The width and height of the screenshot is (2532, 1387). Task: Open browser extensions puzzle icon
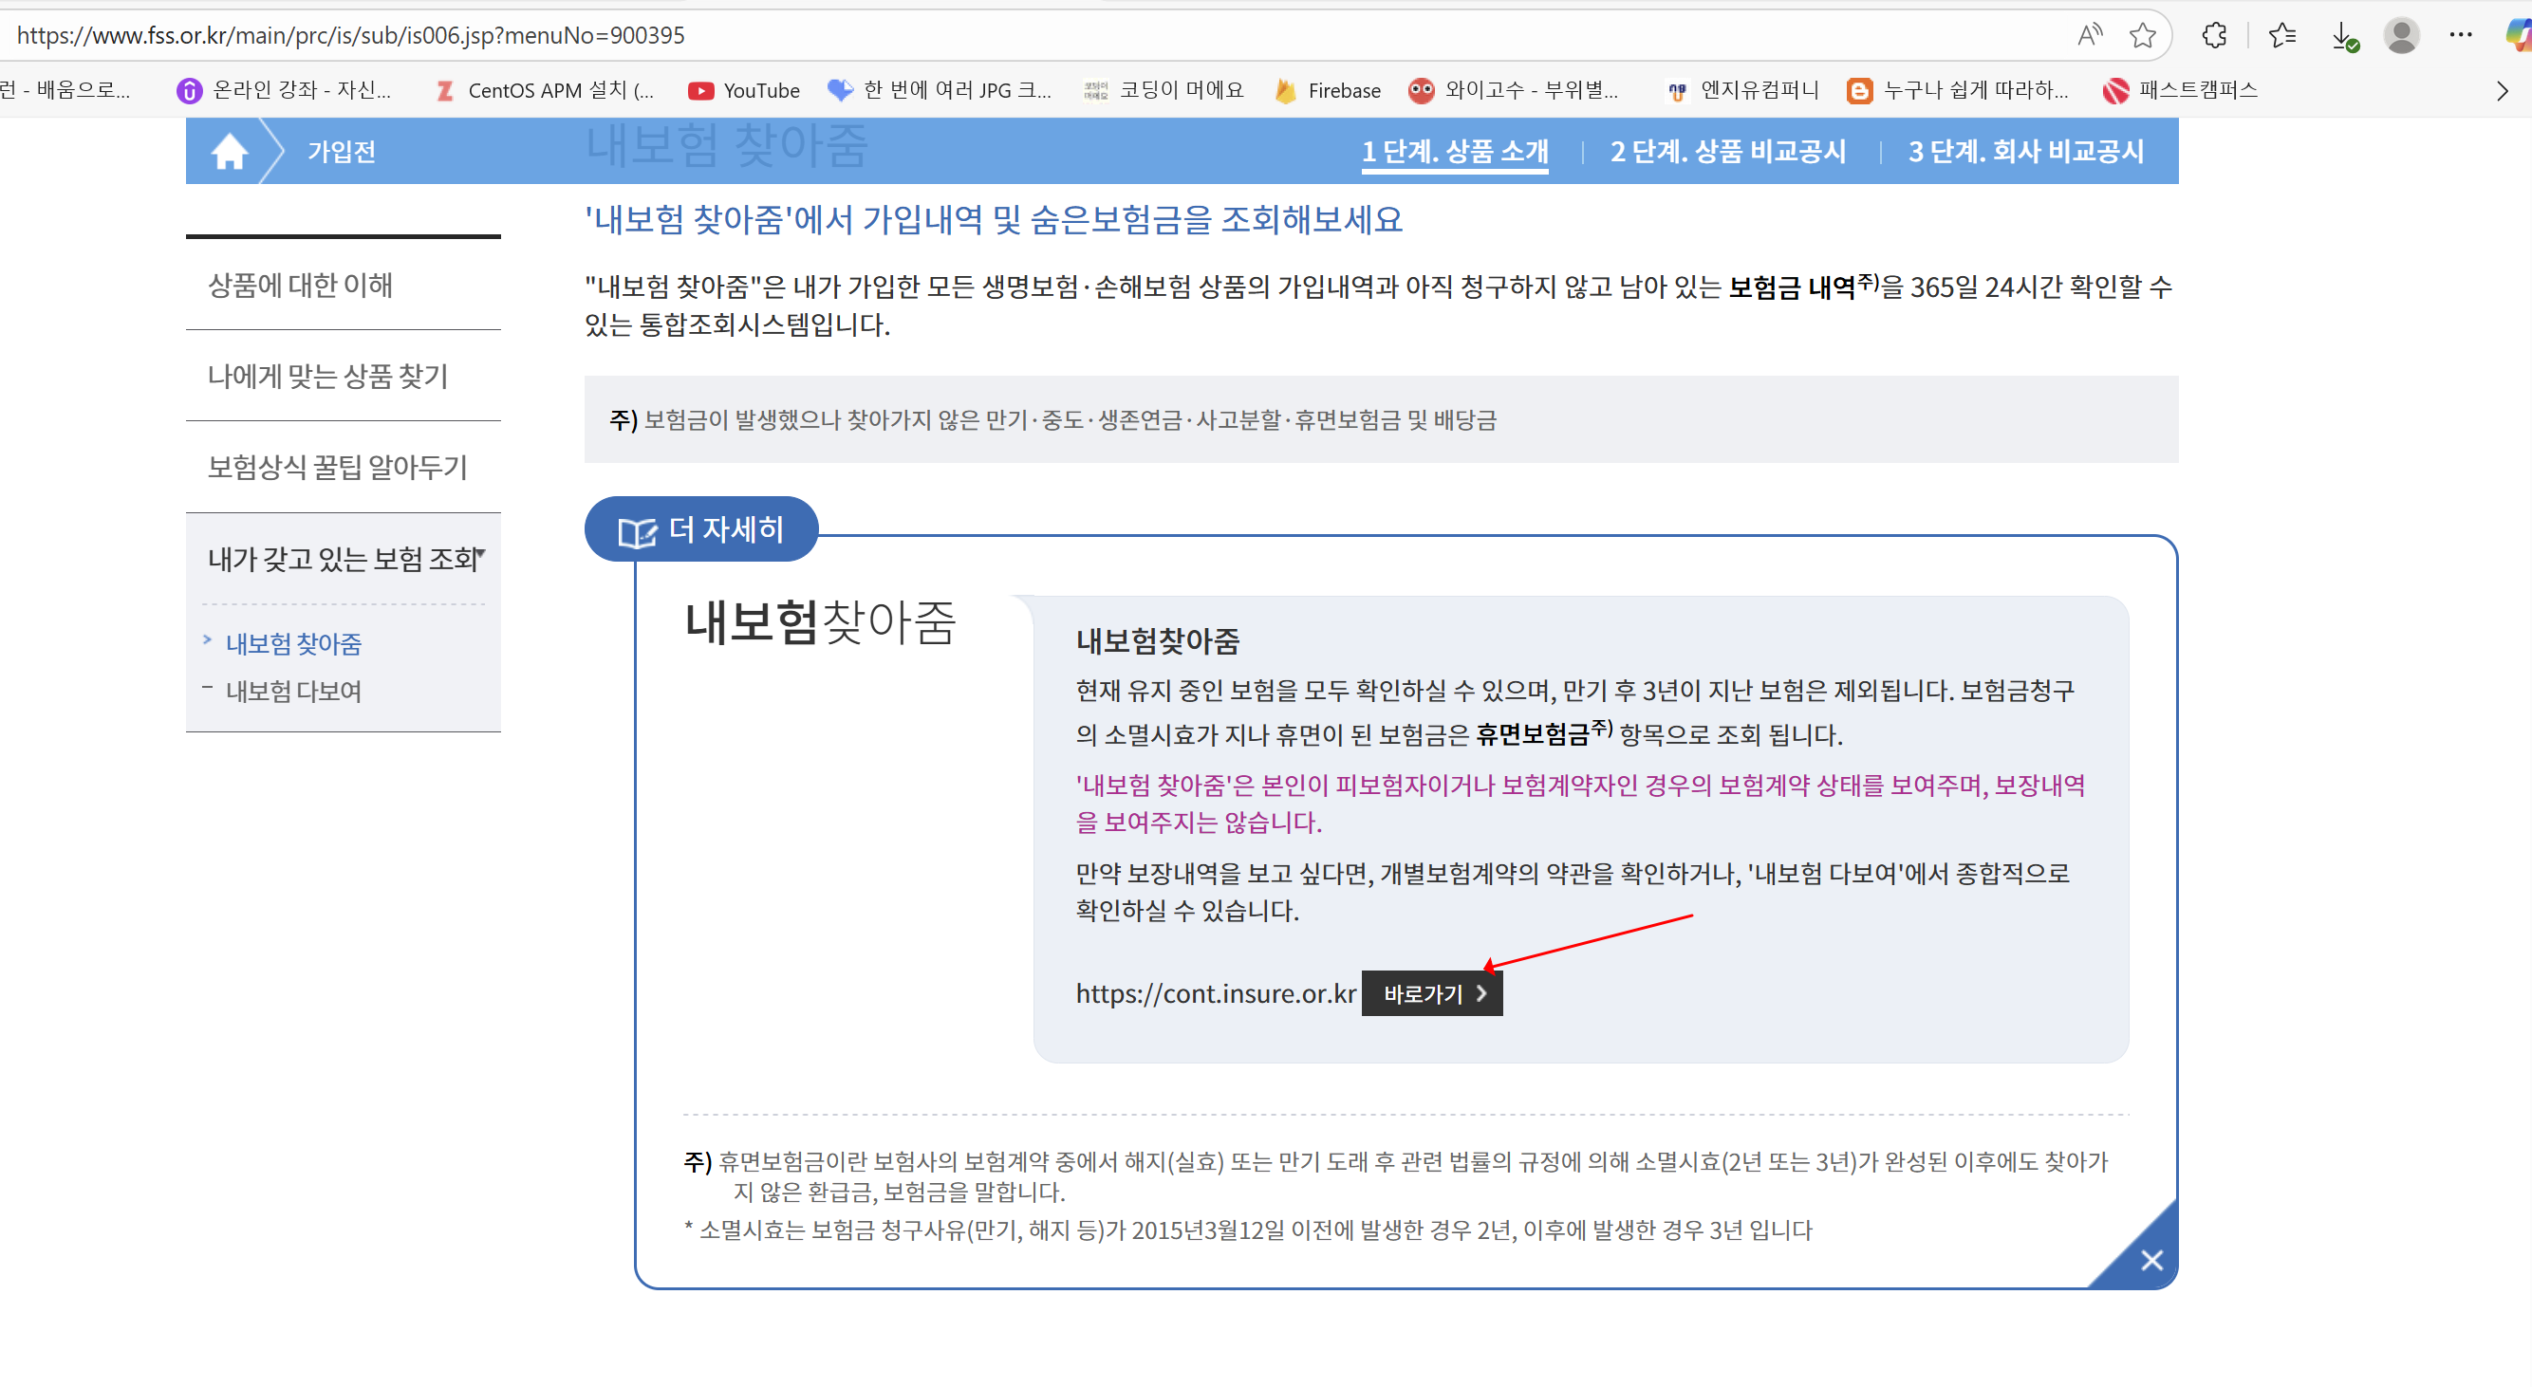tap(2213, 35)
